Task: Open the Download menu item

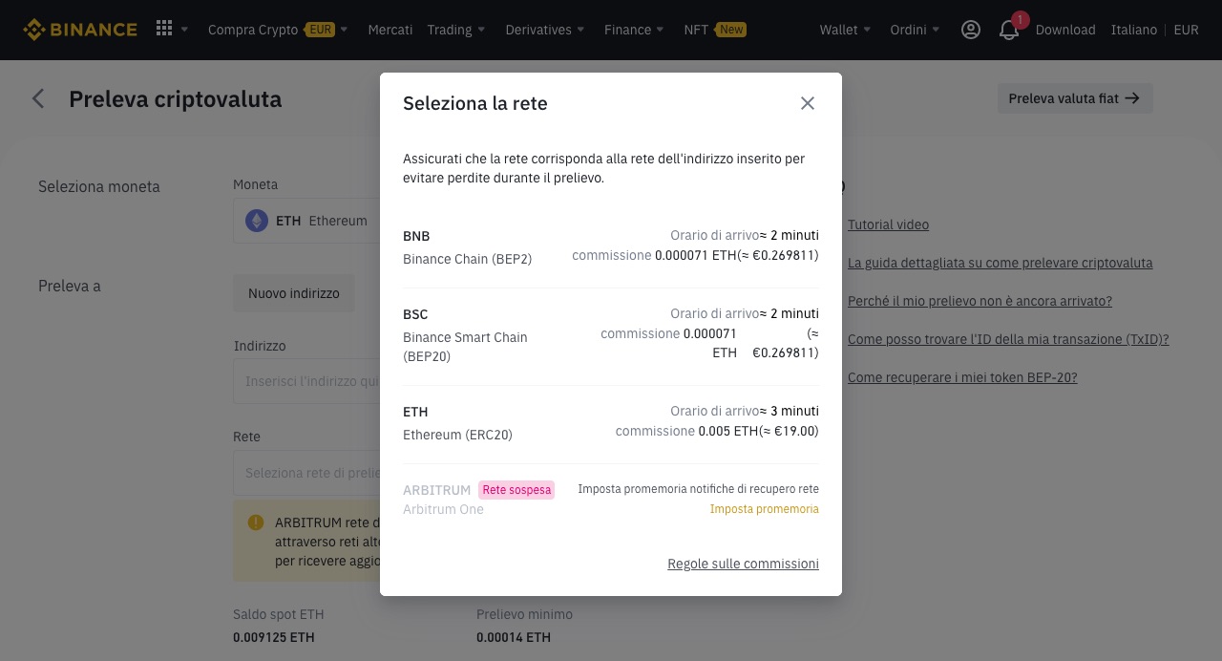Action: pyautogui.click(x=1065, y=30)
